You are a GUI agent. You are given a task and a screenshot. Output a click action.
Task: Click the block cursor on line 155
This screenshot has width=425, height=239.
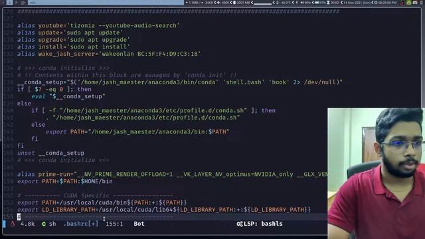point(19,216)
